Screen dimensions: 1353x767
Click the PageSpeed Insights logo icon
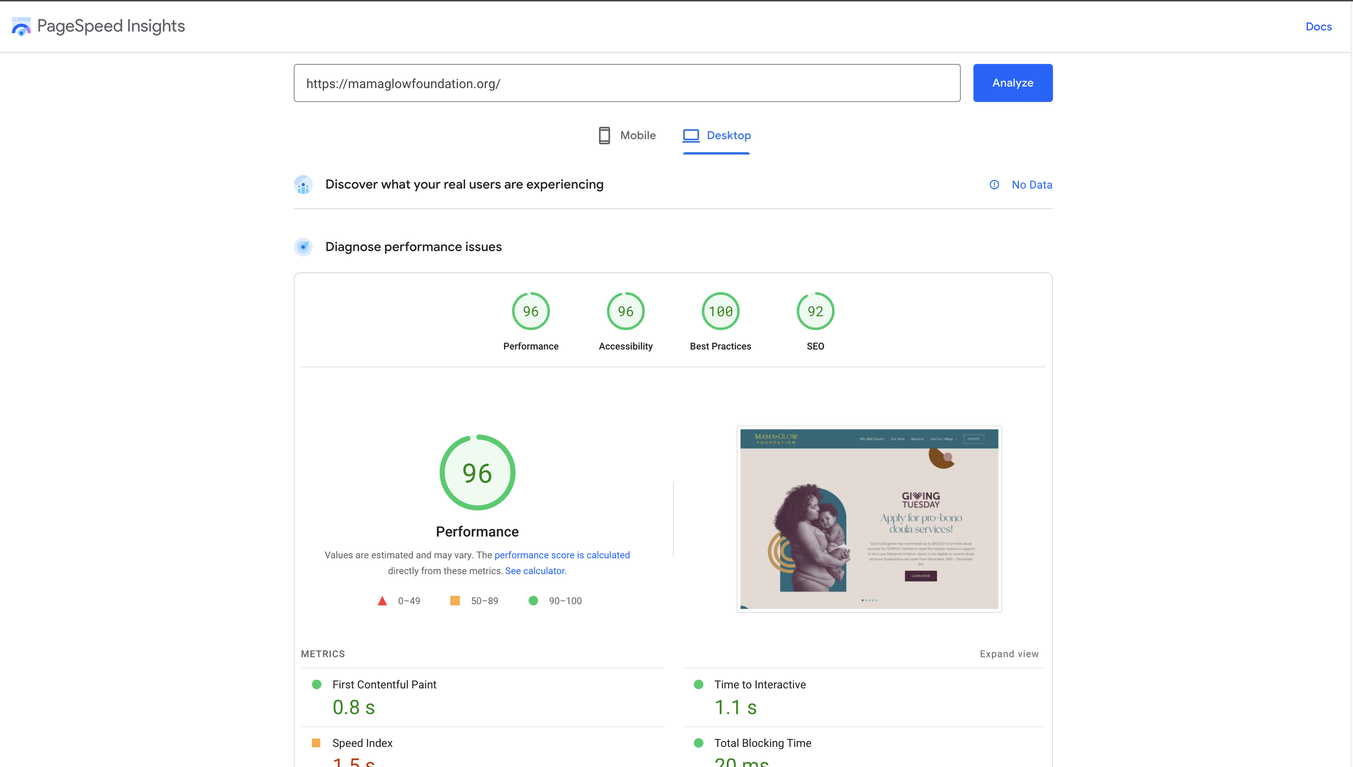[21, 27]
